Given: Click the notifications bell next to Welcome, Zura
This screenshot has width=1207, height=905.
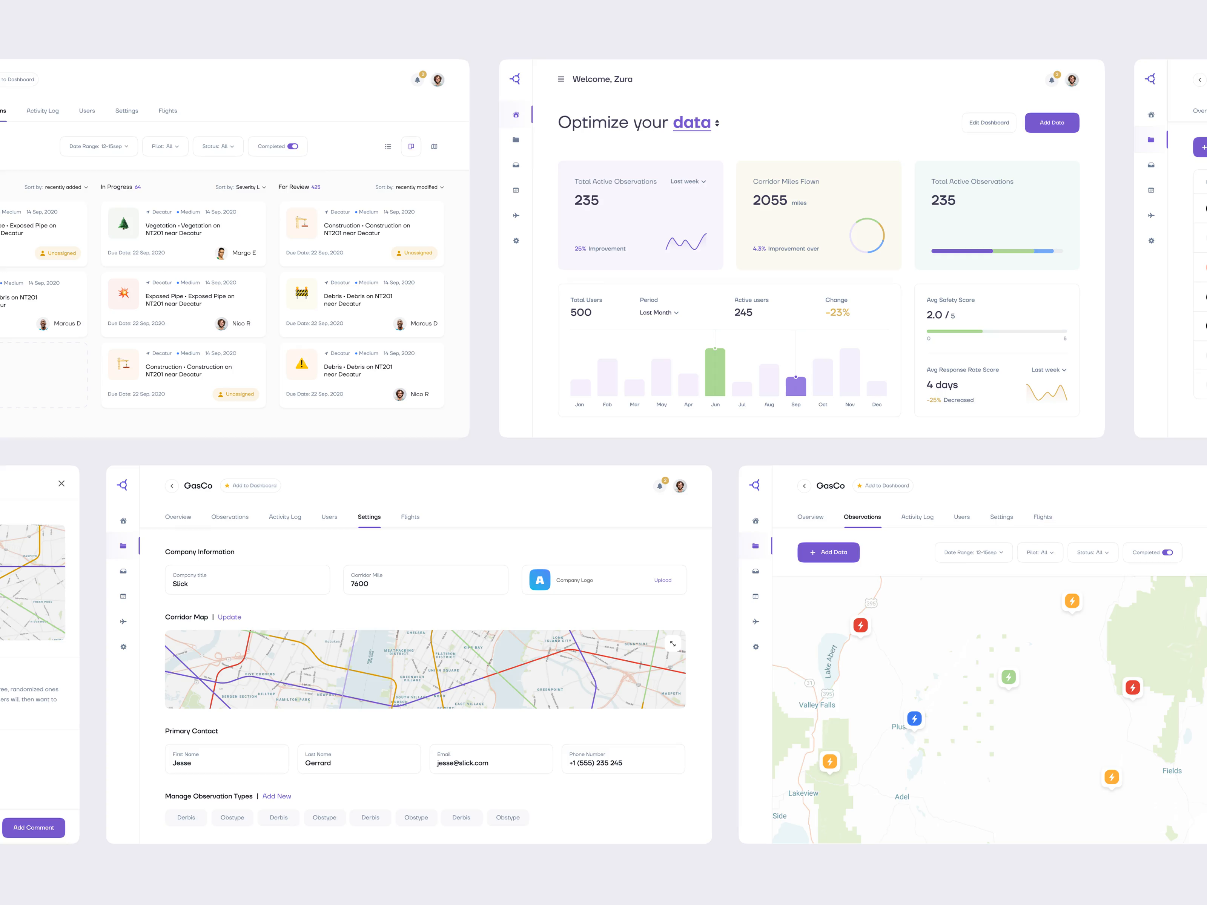Looking at the screenshot, I should point(1052,80).
